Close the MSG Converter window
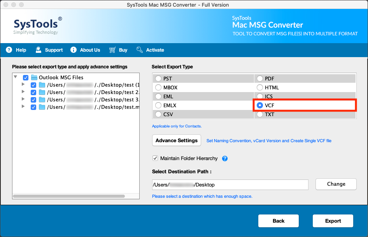Screen dimensions: 368x237 pyautogui.click(x=6, y=5)
